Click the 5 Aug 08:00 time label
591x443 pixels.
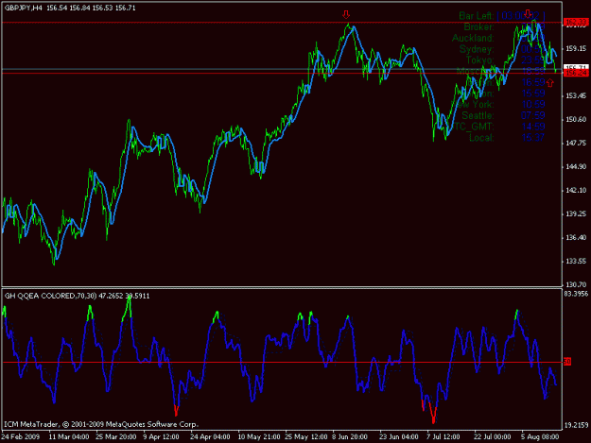540,436
